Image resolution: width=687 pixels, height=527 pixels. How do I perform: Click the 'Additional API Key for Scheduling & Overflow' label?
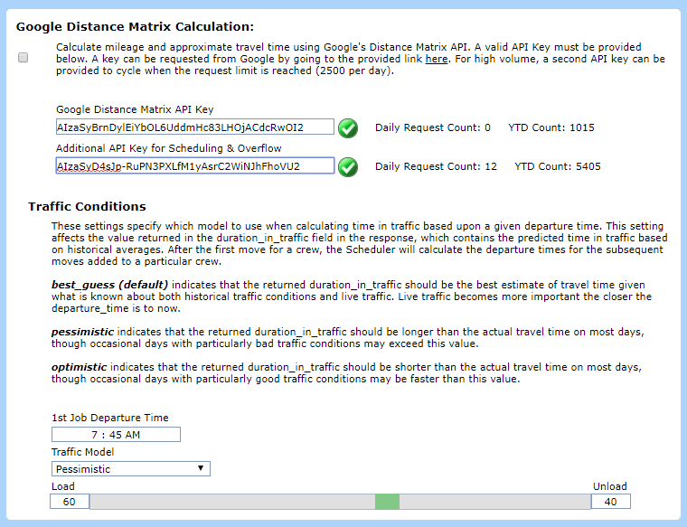[169, 148]
